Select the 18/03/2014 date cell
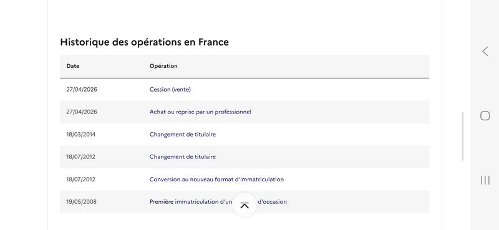 click(x=80, y=135)
